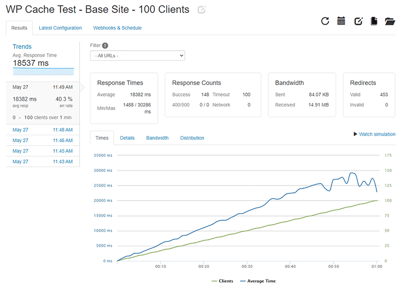
Task: Open the calendar schedule icon
Action: (x=341, y=21)
